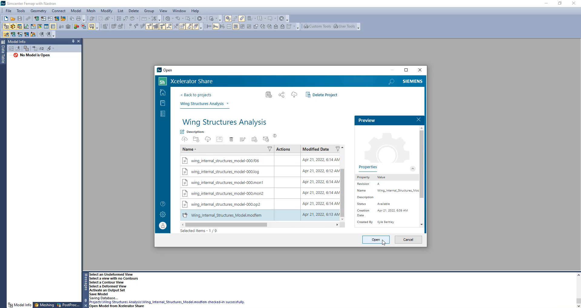The height and width of the screenshot is (308, 581).
Task: Open Xcelerator Share home via house icon
Action: pos(163,92)
